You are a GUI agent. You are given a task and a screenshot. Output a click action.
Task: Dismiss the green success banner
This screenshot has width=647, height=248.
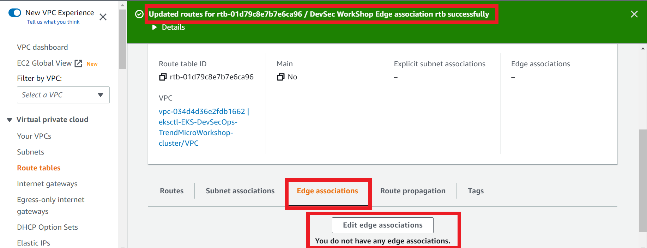tap(634, 14)
